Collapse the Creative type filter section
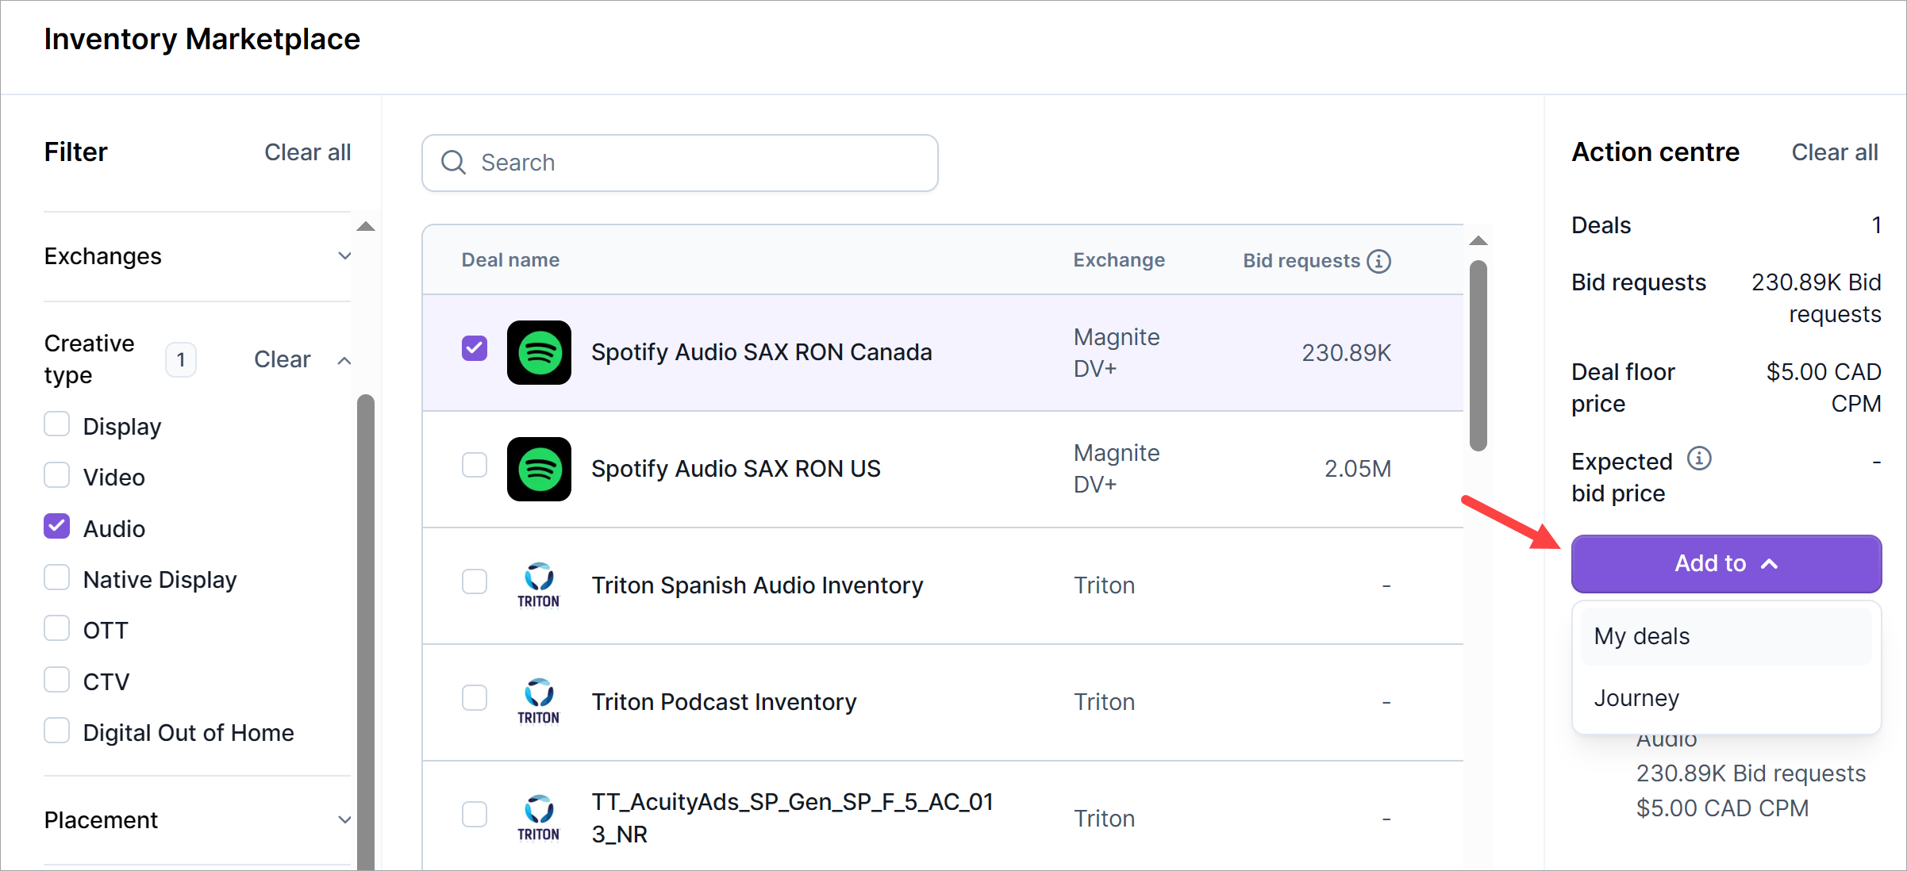The height and width of the screenshot is (871, 1907). click(344, 360)
